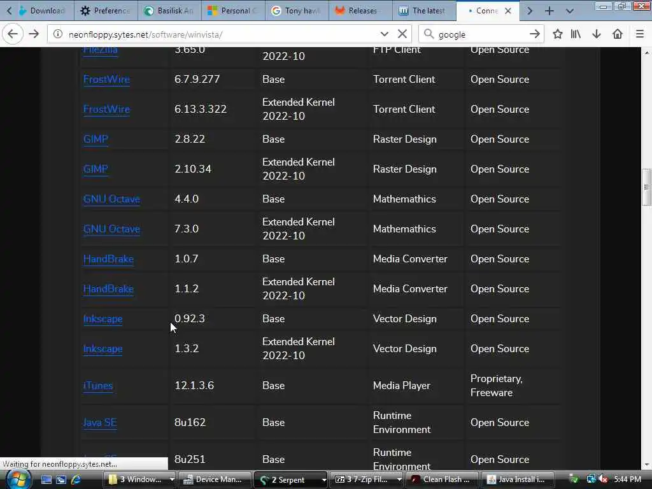Switch to the Basilisk tab

[x=169, y=11]
